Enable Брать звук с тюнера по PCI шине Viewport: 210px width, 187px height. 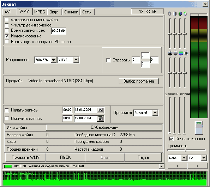pos(7,42)
